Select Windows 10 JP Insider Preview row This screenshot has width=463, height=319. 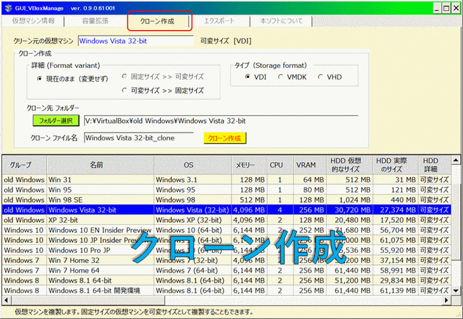pyautogui.click(x=226, y=240)
